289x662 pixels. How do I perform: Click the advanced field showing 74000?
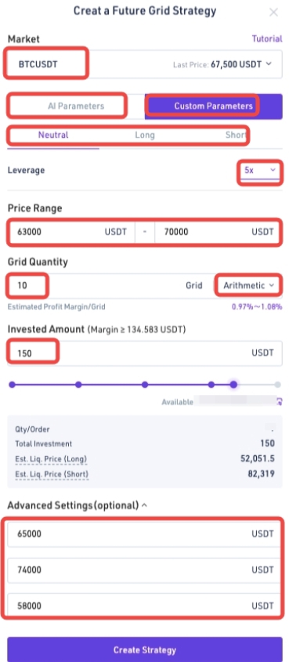click(x=145, y=570)
